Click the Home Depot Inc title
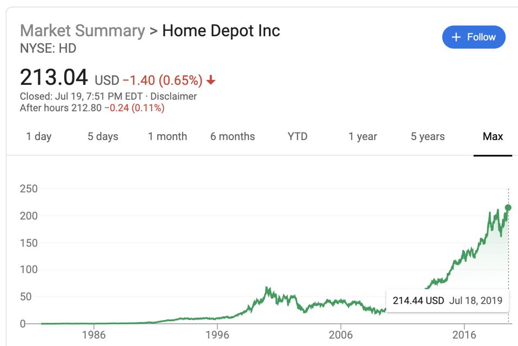518x346 pixels. click(x=221, y=30)
